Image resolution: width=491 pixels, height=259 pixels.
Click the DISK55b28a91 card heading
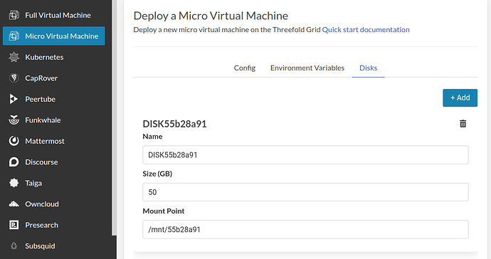coord(175,124)
